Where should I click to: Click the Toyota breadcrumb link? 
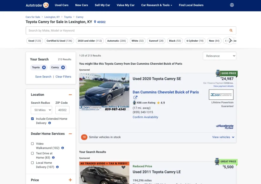(68, 17)
